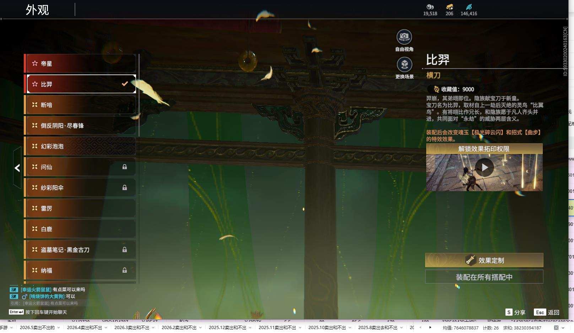Click the blue currency icon above 146,416
The width and height of the screenshot is (574, 333).
pyautogui.click(x=469, y=7)
